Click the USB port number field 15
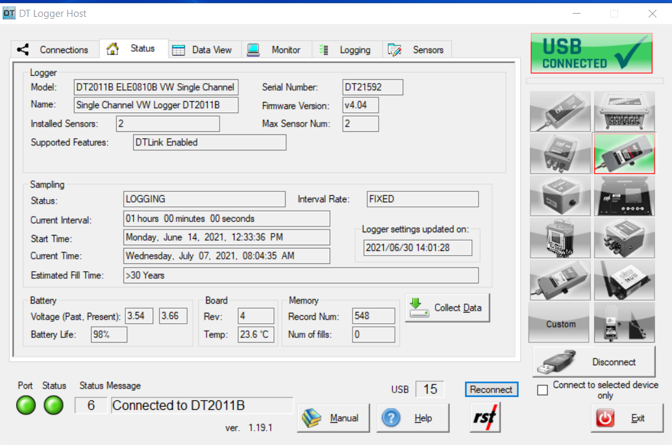672x445 pixels. (x=430, y=389)
